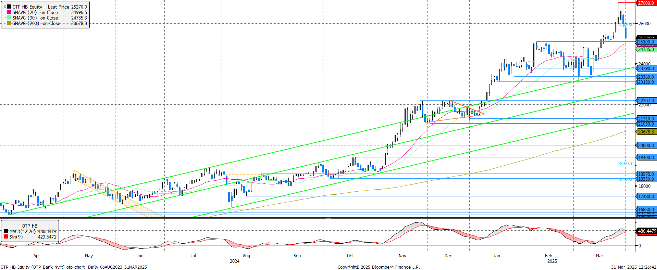
Task: Click the blue 18575.0 price level tag
Action: (x=646, y=174)
